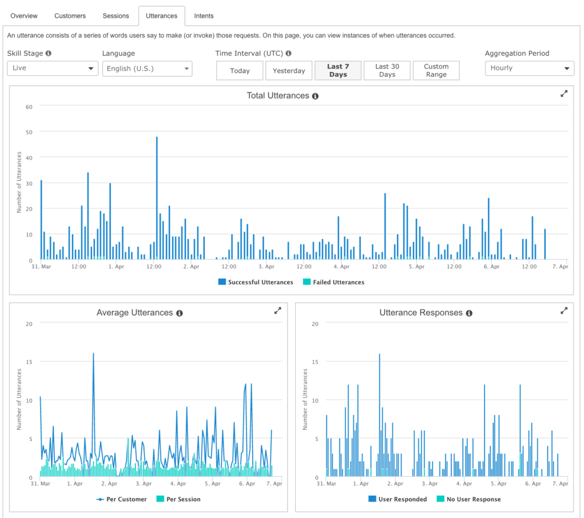Open the Language dropdown
Screen dimensions: 584x518
147,68
